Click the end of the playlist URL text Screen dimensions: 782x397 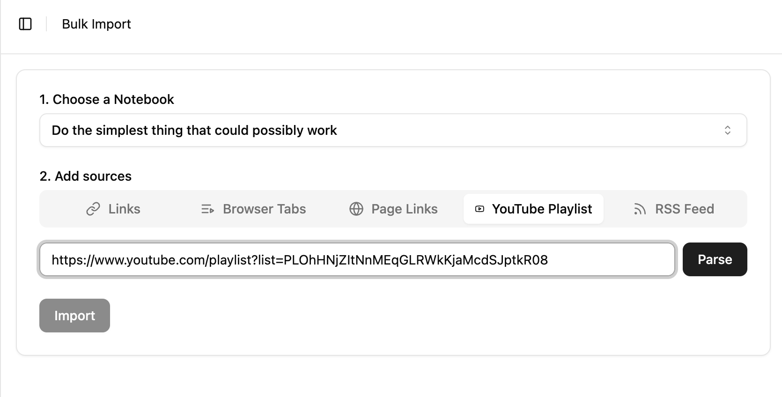coord(547,260)
